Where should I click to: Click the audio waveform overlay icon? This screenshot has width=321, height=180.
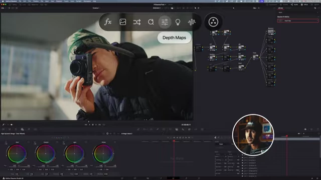(x=192, y=22)
